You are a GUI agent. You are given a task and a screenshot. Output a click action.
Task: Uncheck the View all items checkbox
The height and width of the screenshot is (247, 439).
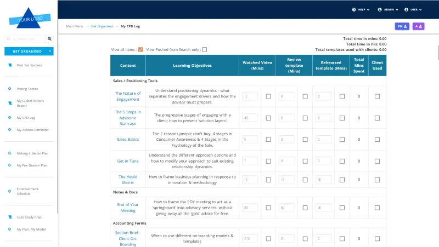[140, 49]
